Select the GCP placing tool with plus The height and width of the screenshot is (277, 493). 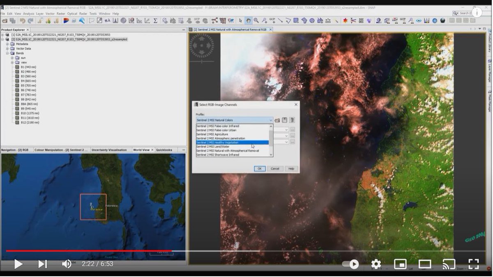pyautogui.click(x=272, y=20)
